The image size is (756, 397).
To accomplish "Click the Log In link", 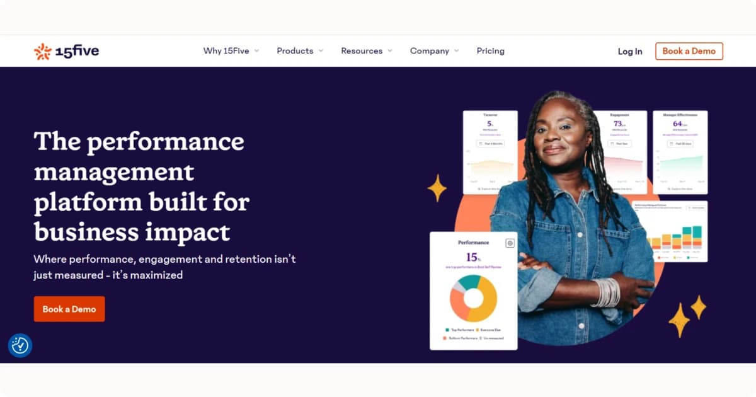I will coord(629,51).
